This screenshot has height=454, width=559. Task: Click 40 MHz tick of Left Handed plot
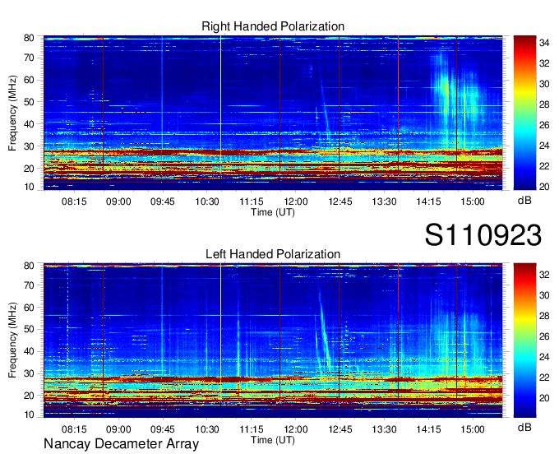tap(29, 351)
